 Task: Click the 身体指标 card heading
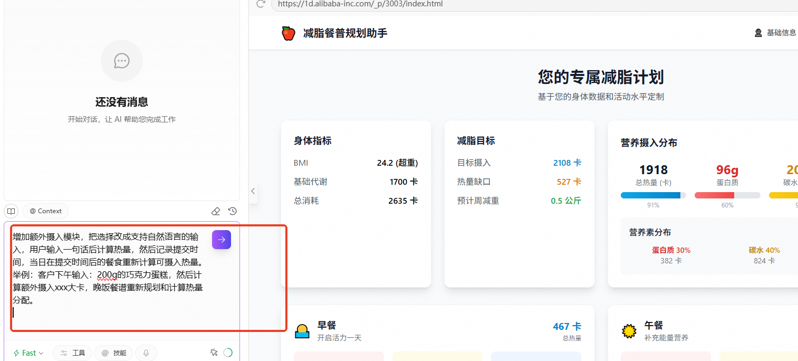tap(313, 141)
